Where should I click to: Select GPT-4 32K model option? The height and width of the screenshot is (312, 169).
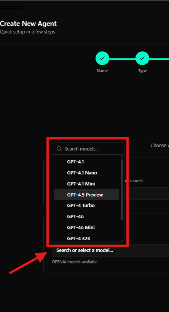[x=86, y=238]
